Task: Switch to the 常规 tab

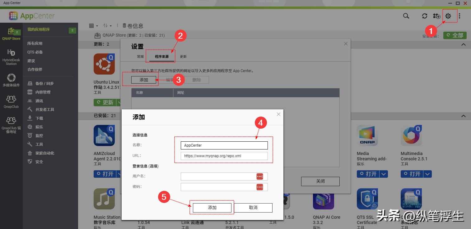Action: pos(140,56)
